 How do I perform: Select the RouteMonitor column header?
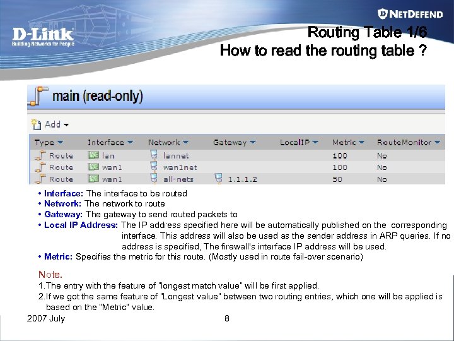[404, 142]
